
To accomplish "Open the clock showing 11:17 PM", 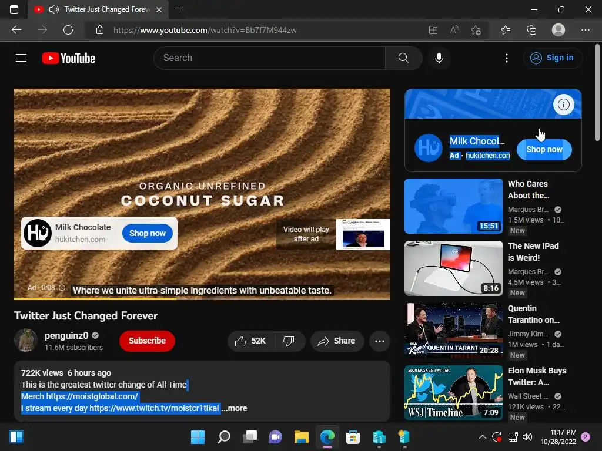I will point(558,437).
